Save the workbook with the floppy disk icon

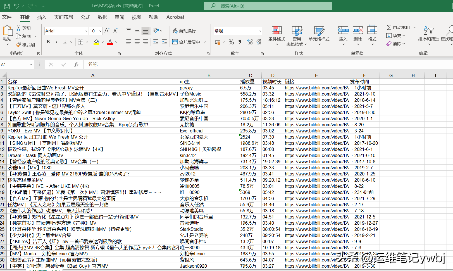(7, 6)
